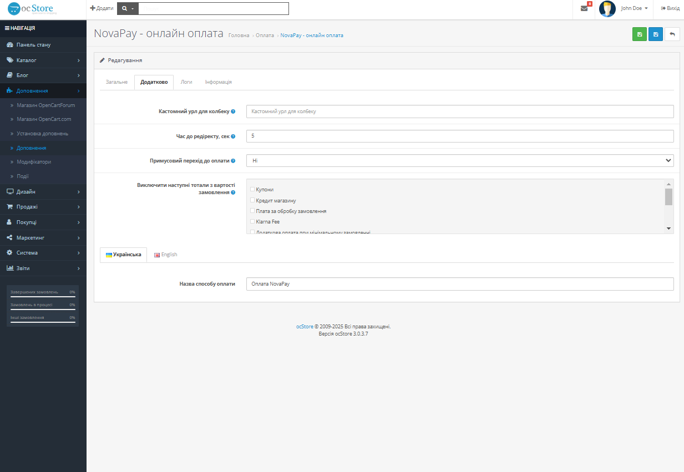Expand the Блог menu
This screenshot has width=684, height=472.
tap(43, 75)
